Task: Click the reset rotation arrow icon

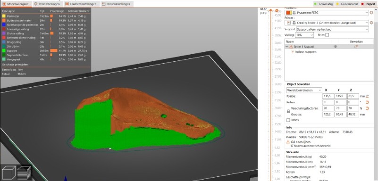Action: click(x=368, y=102)
